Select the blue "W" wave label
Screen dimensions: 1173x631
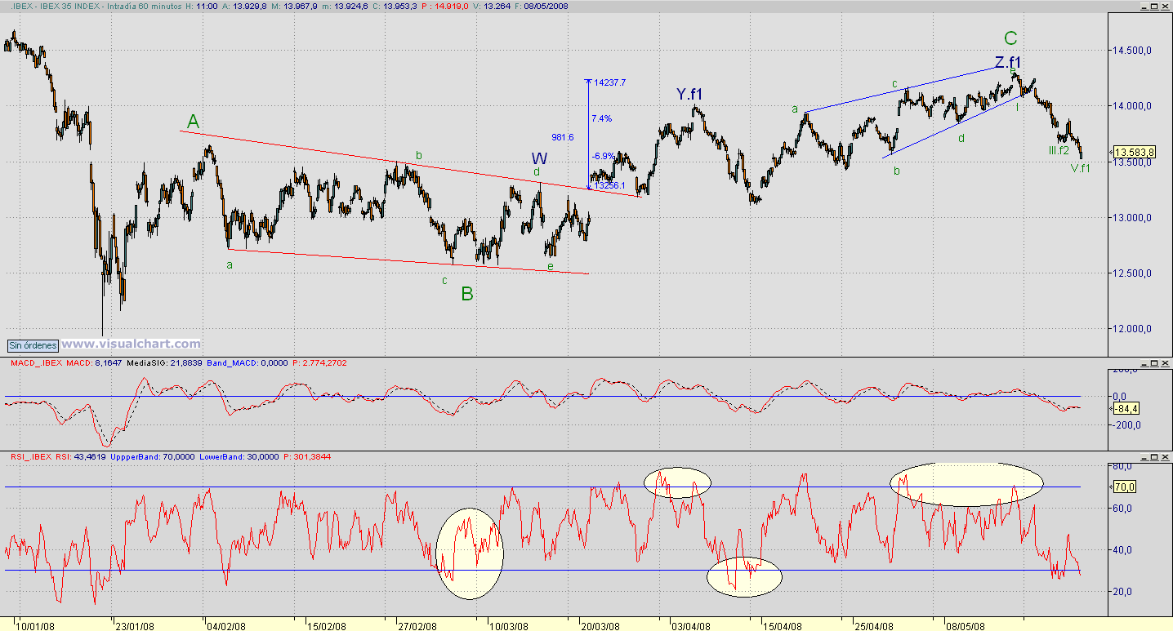[539, 158]
